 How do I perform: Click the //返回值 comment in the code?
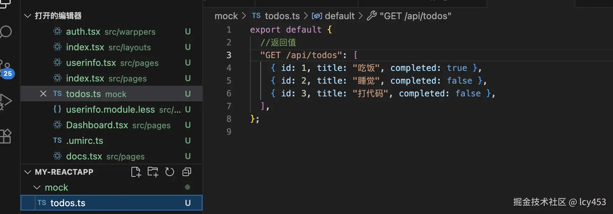coord(278,42)
